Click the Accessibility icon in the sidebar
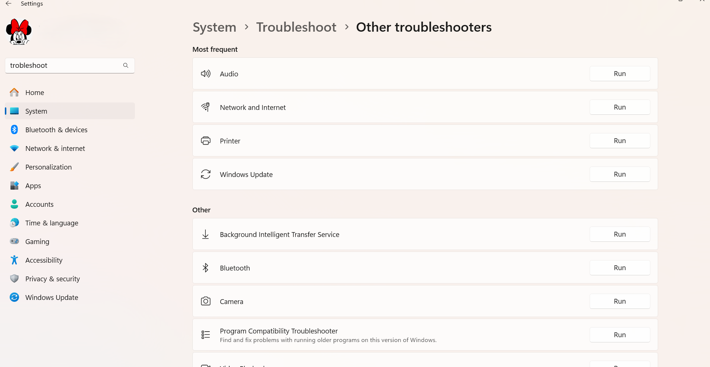The image size is (710, 367). pyautogui.click(x=14, y=260)
